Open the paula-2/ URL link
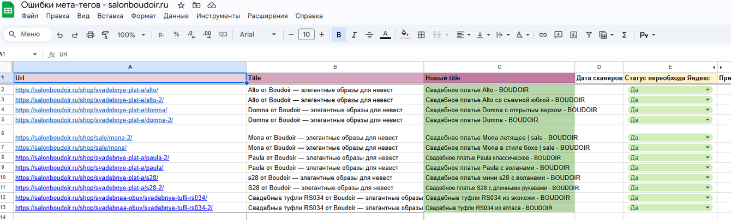The height and width of the screenshot is (220, 731). [92, 158]
